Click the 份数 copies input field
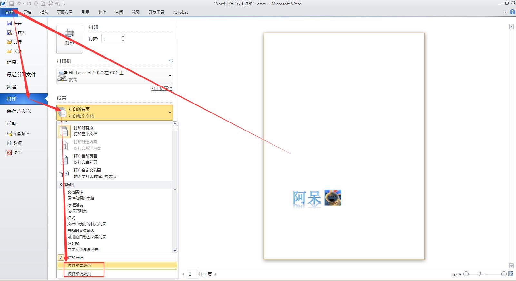The height and width of the screenshot is (281, 516). pos(111,39)
